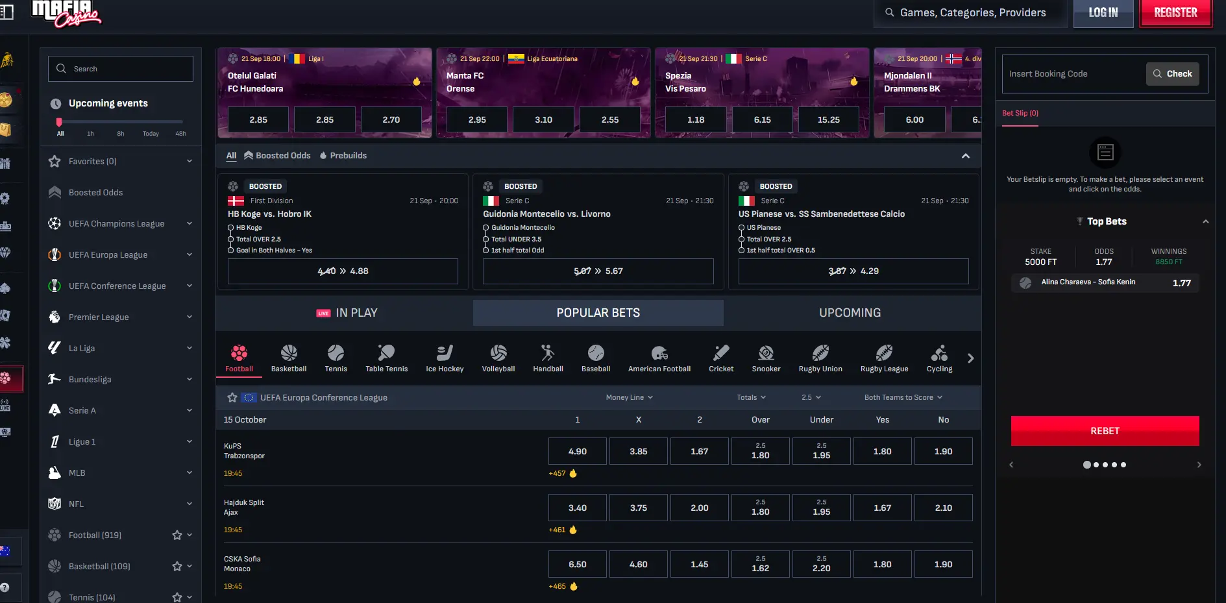Select the Prebuilds filter tab
1226x603 pixels.
[x=343, y=156]
